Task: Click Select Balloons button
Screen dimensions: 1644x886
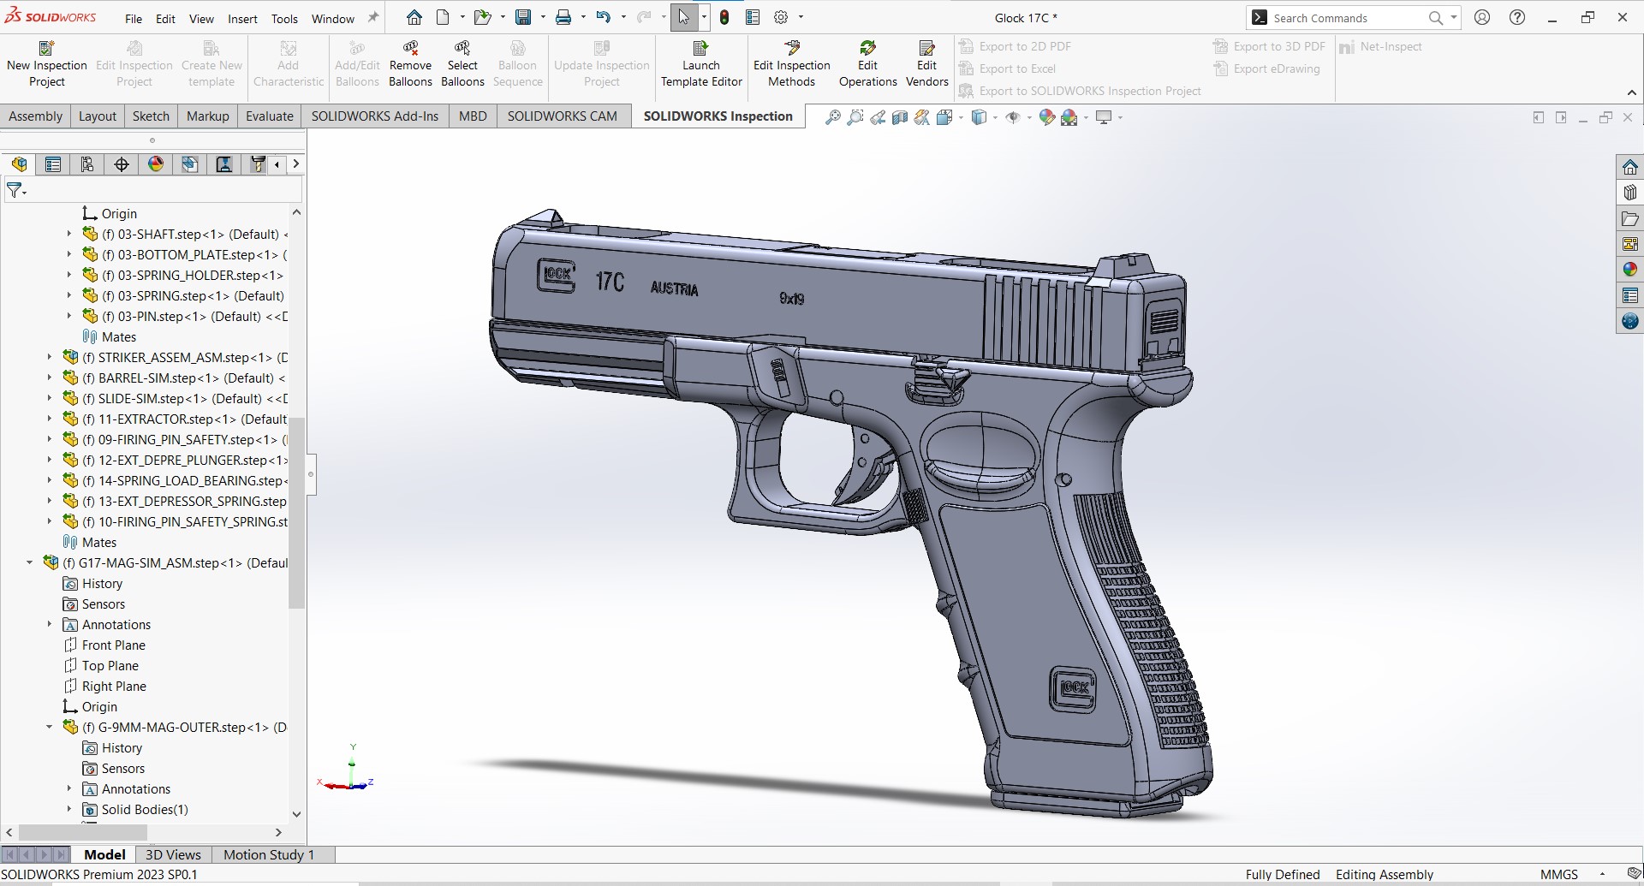Action: (x=462, y=63)
